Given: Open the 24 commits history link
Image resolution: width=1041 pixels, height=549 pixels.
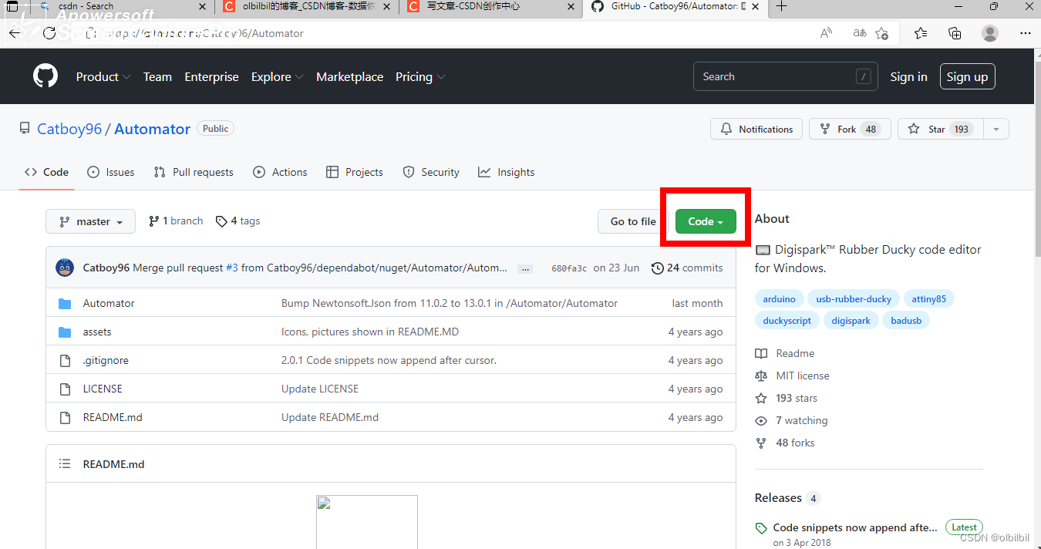Looking at the screenshot, I should [x=687, y=268].
